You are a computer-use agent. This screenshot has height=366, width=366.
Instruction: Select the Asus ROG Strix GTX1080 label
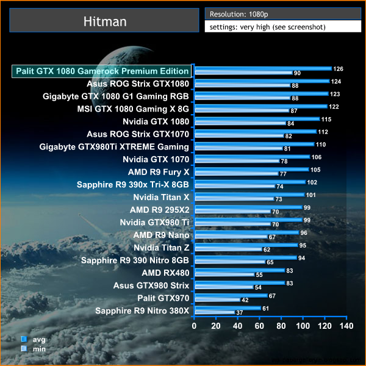pyautogui.click(x=138, y=84)
